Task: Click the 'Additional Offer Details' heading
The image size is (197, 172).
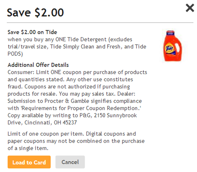Action: 38,65
